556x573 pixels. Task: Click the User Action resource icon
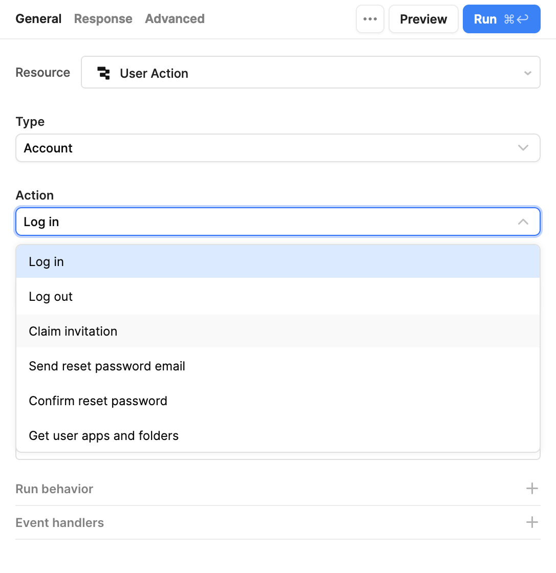click(x=104, y=73)
